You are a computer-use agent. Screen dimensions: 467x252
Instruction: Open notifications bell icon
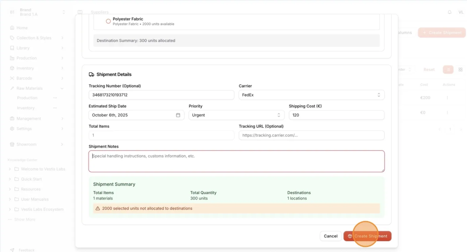point(450,12)
